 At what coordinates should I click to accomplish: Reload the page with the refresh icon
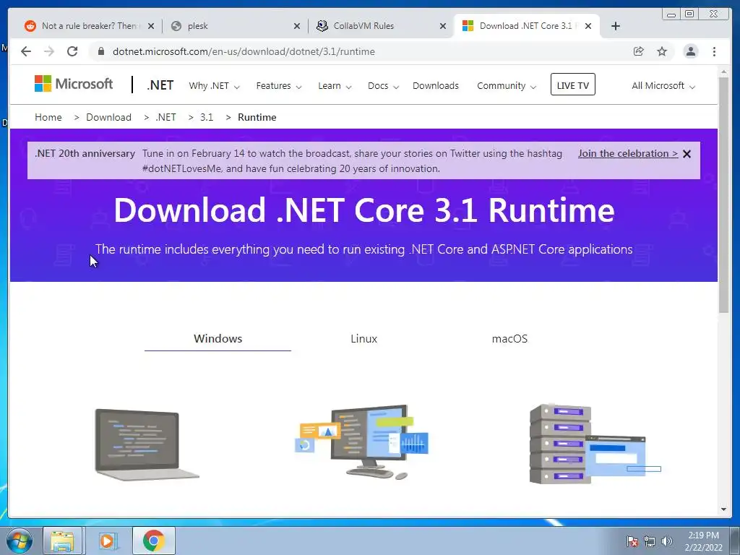coord(72,51)
